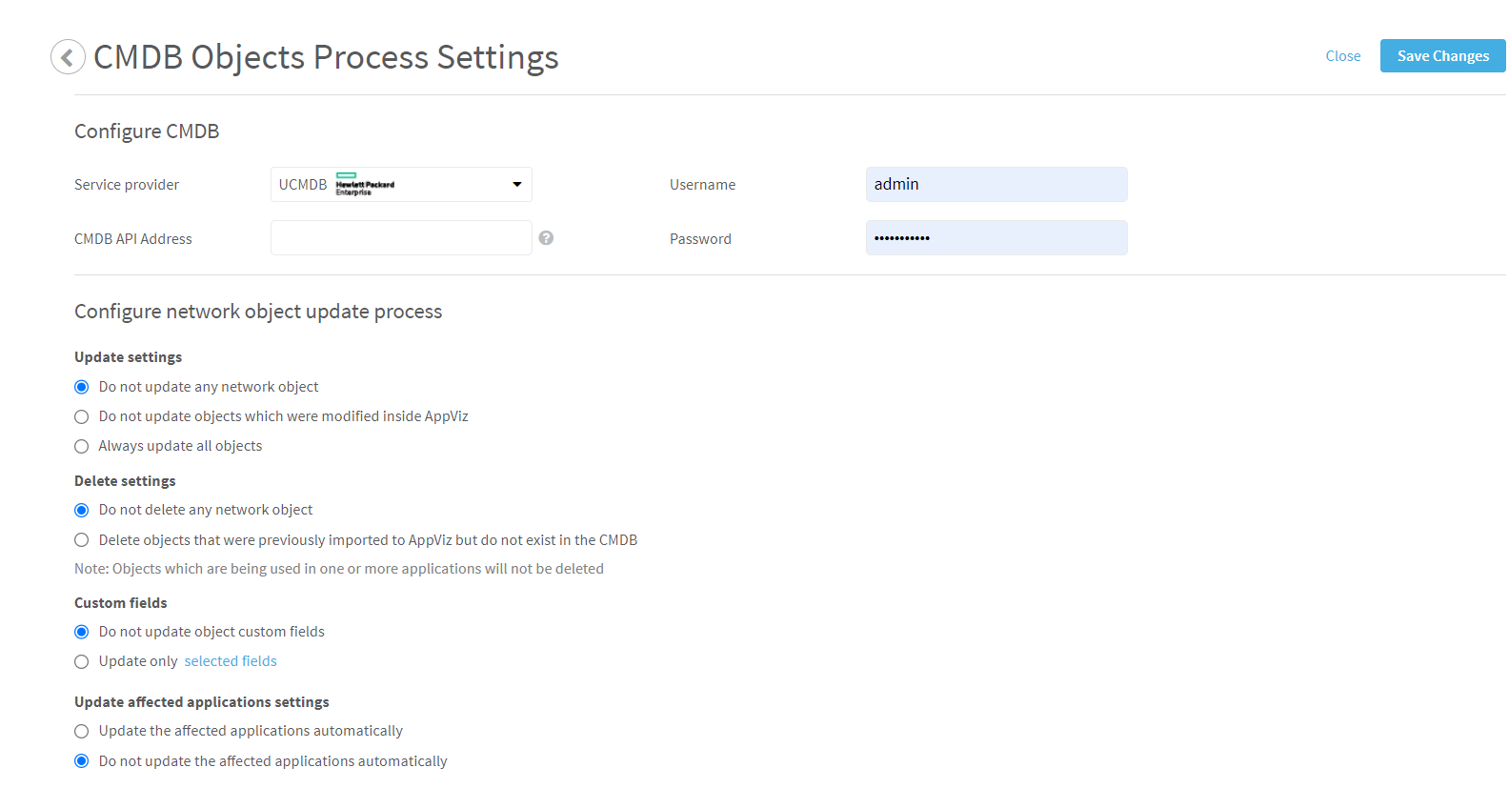The image size is (1509, 788).
Task: Open the Service provider dropdown
Action: tap(400, 185)
